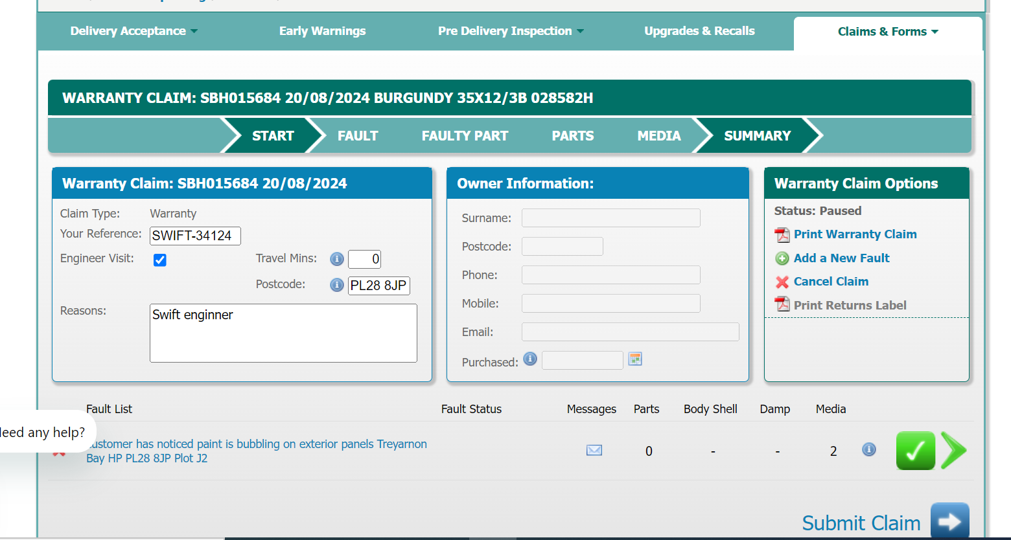Click the Print Returns Label PDF icon

click(x=782, y=304)
